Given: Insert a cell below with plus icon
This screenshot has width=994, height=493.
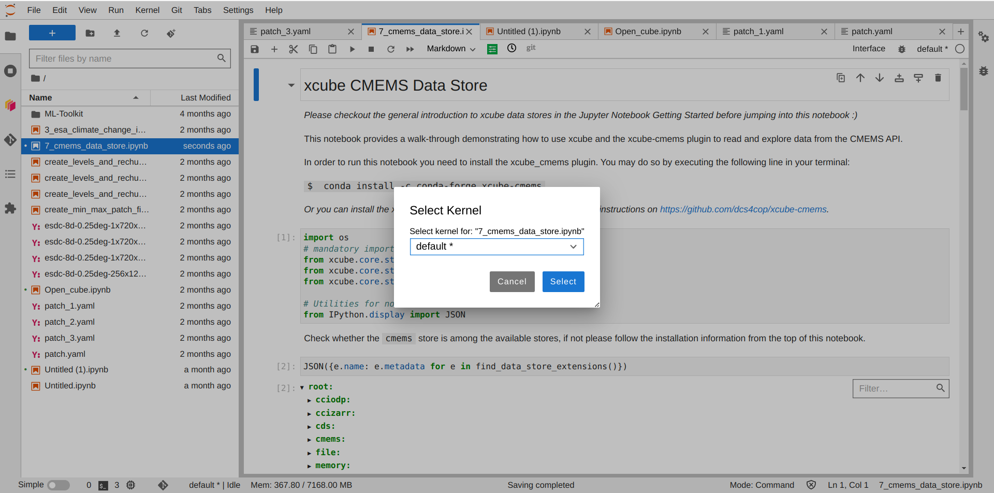Looking at the screenshot, I should pos(274,49).
